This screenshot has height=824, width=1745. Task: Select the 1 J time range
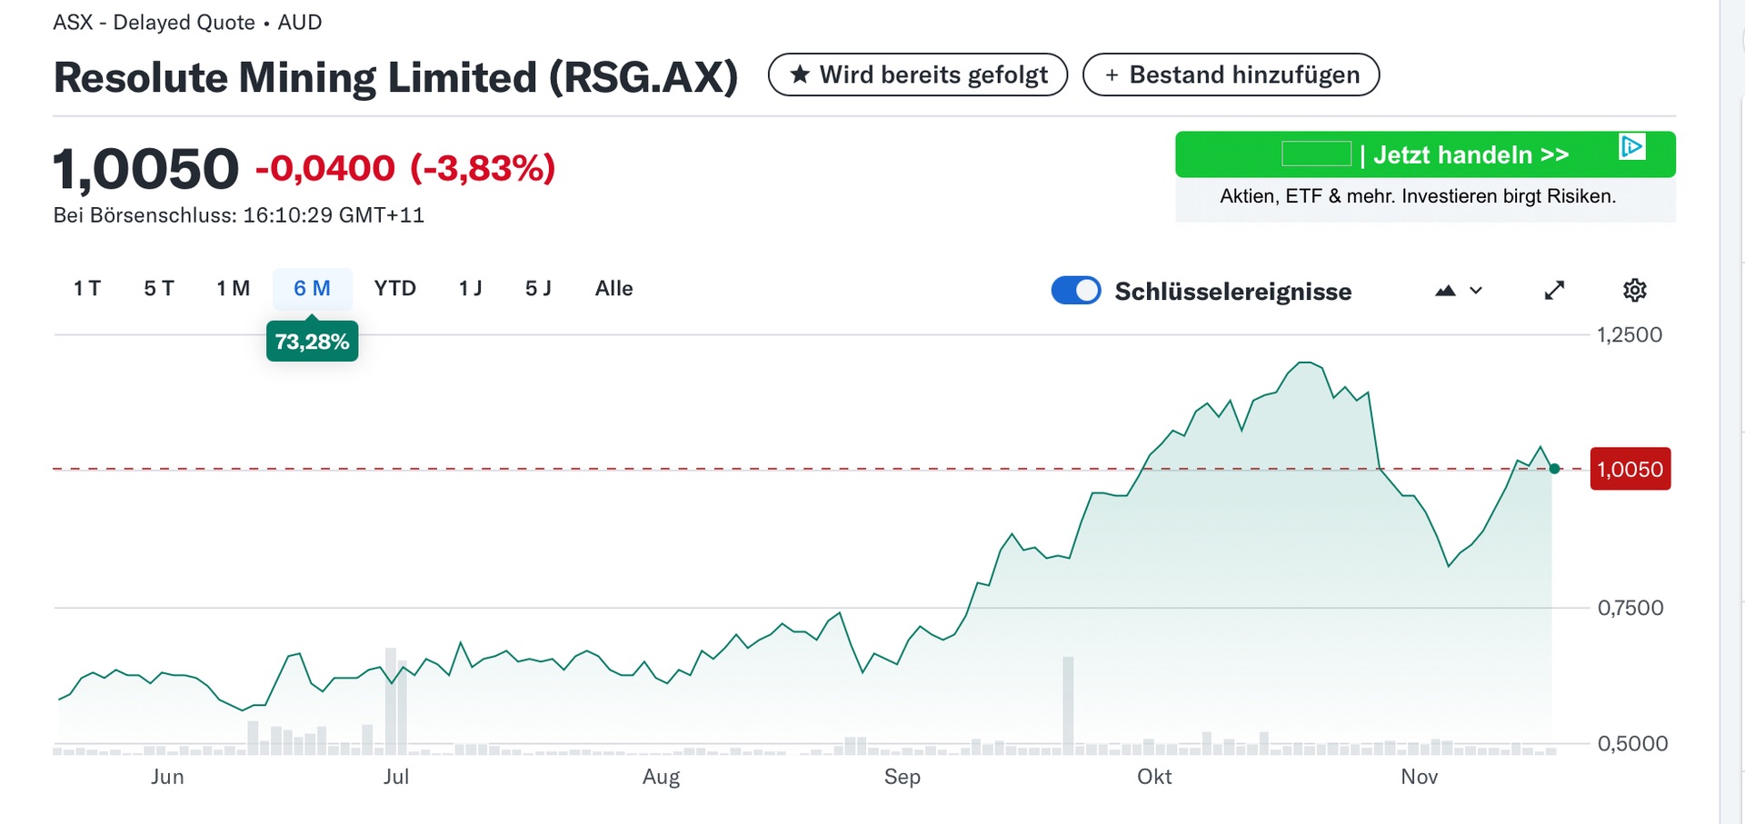point(471,289)
